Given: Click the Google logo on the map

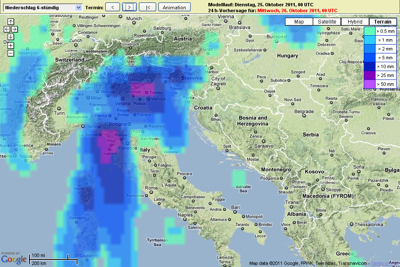Looking at the screenshot, I should coord(14,259).
